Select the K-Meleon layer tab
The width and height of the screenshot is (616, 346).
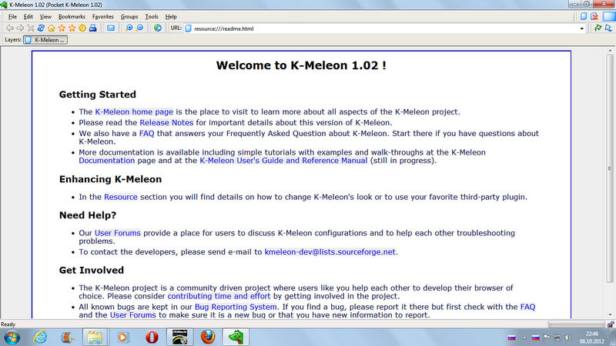point(45,40)
